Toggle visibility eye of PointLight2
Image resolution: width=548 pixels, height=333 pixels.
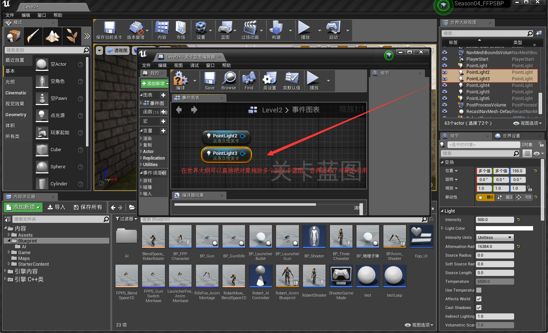445,72
